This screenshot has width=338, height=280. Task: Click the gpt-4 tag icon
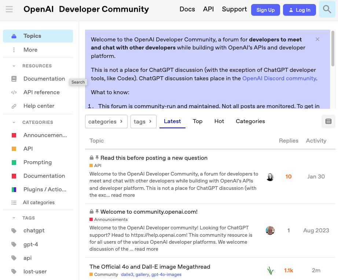pyautogui.click(x=14, y=244)
